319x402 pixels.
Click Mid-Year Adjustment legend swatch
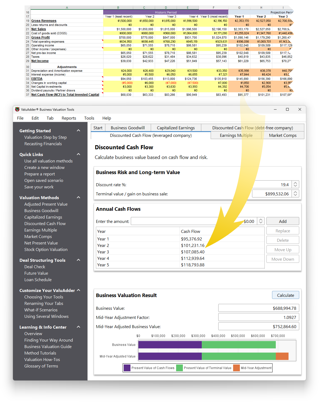point(236,368)
